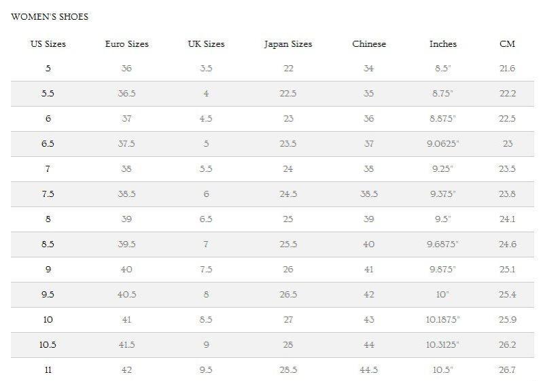Select Chinese size 44.5 cell
Viewport: 543px width, 381px height.
tap(369, 370)
